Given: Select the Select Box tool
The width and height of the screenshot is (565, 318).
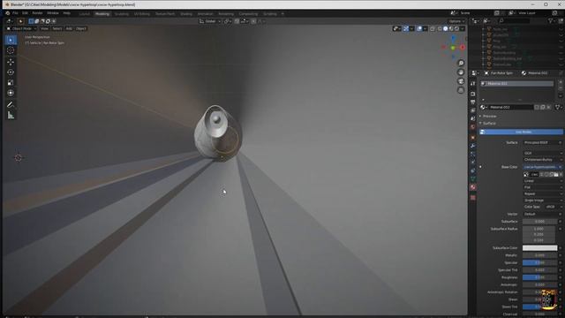Looking at the screenshot, I should [11, 40].
